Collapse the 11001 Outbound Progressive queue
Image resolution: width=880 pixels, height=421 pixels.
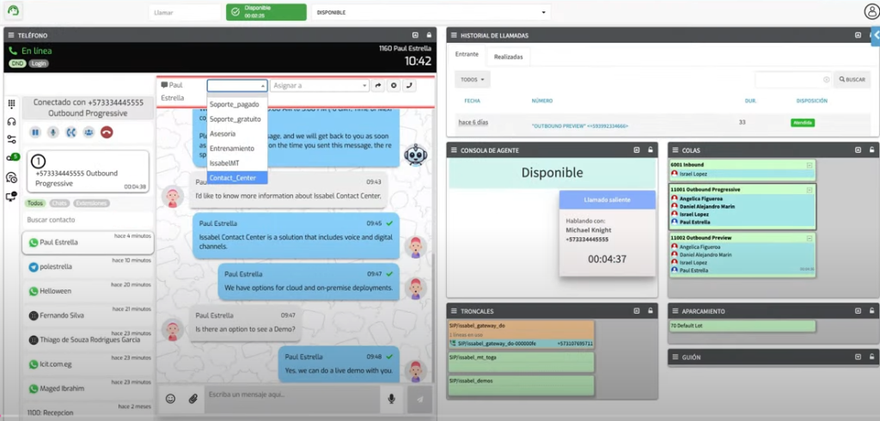[810, 190]
